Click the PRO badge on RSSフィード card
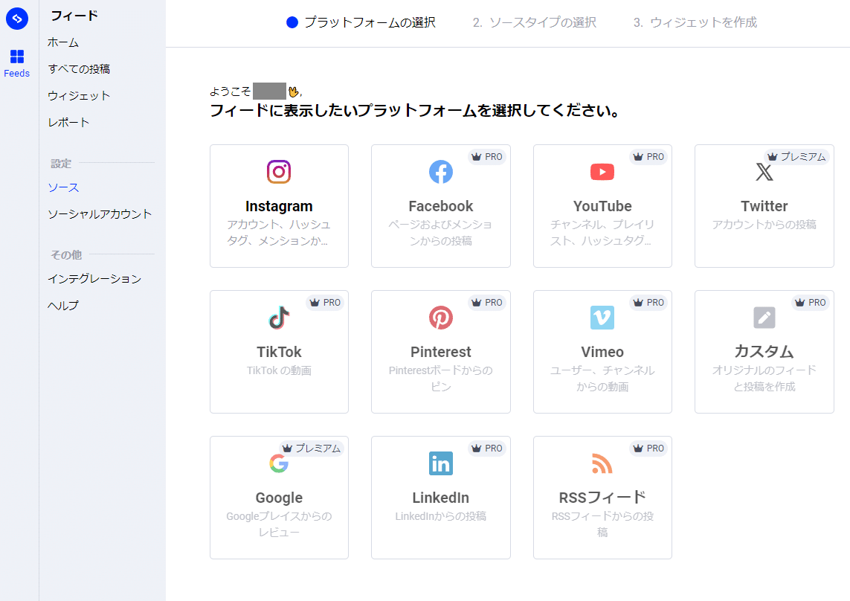850x601 pixels. pos(648,449)
